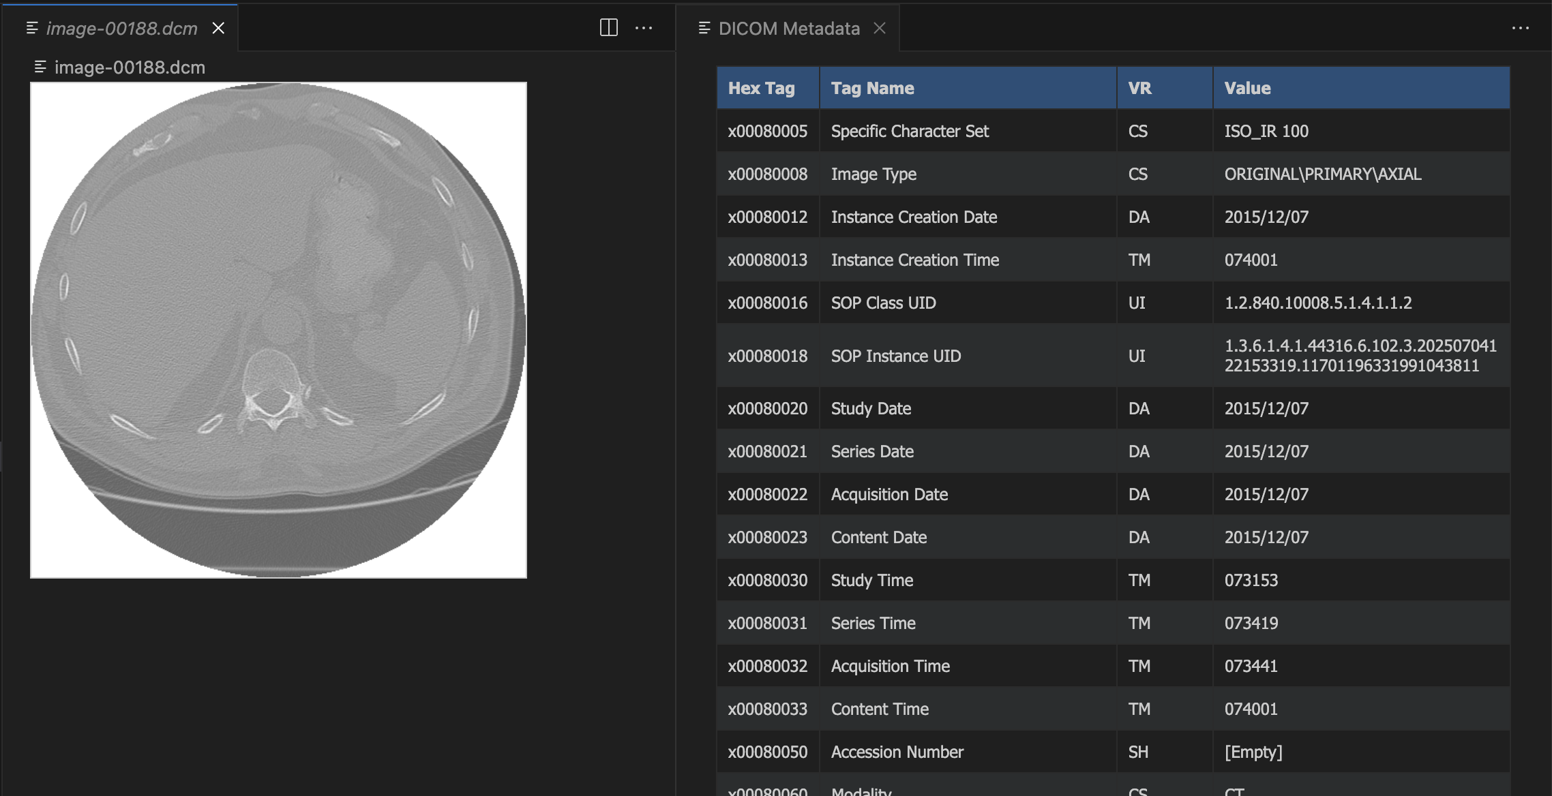Click the Value column header
The image size is (1552, 796).
(1247, 88)
